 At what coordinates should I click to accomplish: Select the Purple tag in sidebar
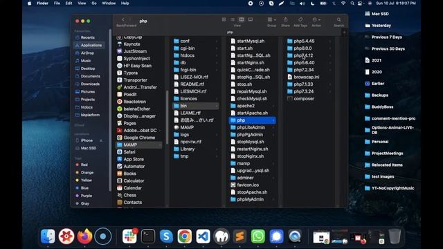click(86, 196)
